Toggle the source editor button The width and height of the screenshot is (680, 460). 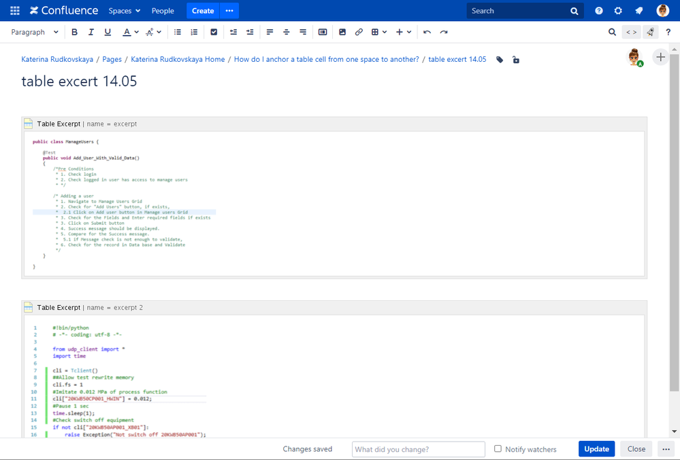(x=631, y=32)
